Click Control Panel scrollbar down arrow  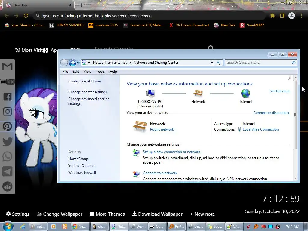pyautogui.click(x=295, y=178)
